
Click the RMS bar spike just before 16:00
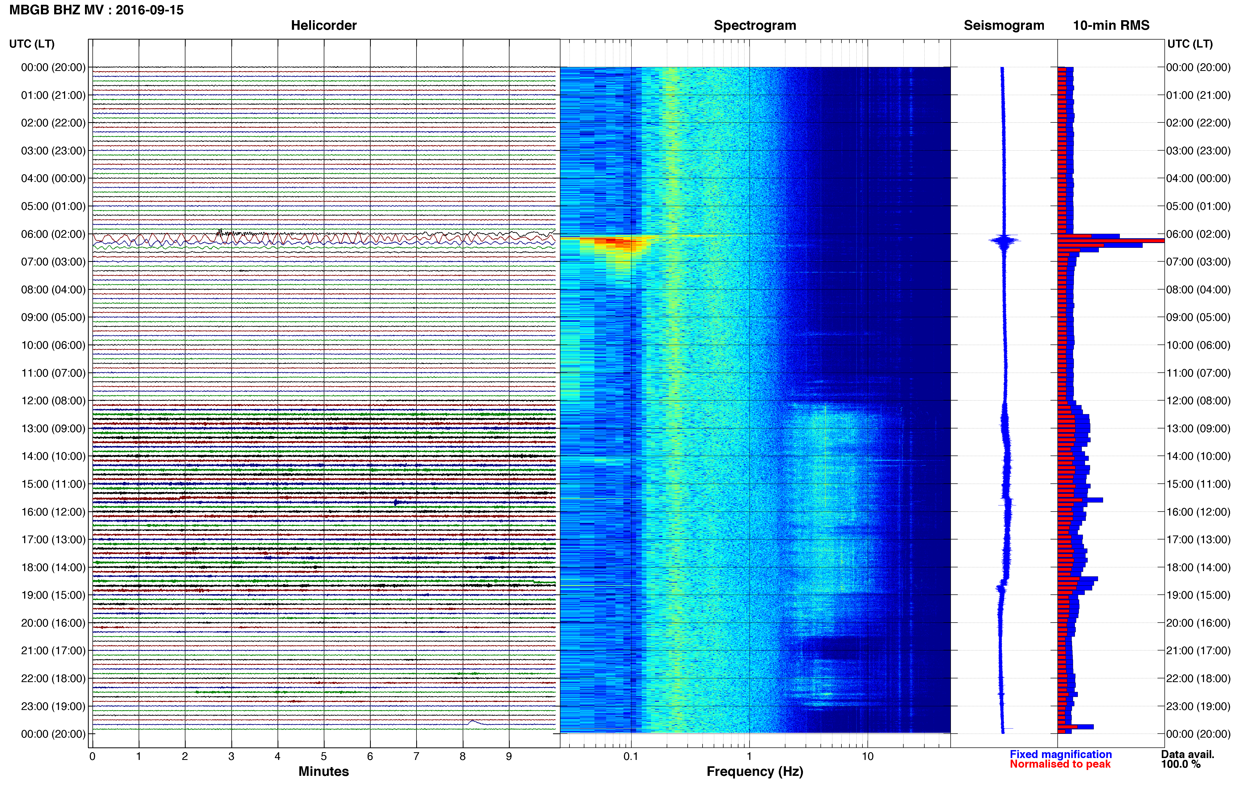point(1080,500)
